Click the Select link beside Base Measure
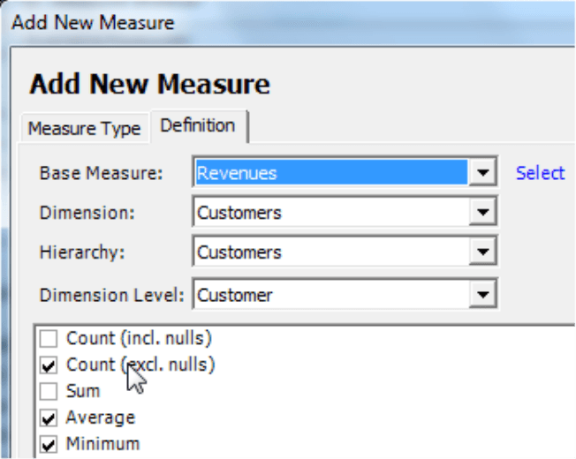576x459 pixels. coord(540,173)
